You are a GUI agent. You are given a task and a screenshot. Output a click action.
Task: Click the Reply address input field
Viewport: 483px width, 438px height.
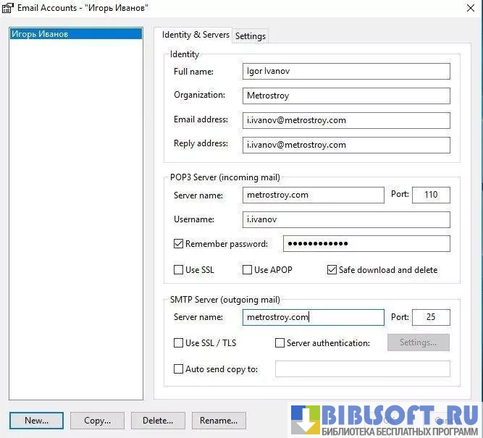click(346, 145)
